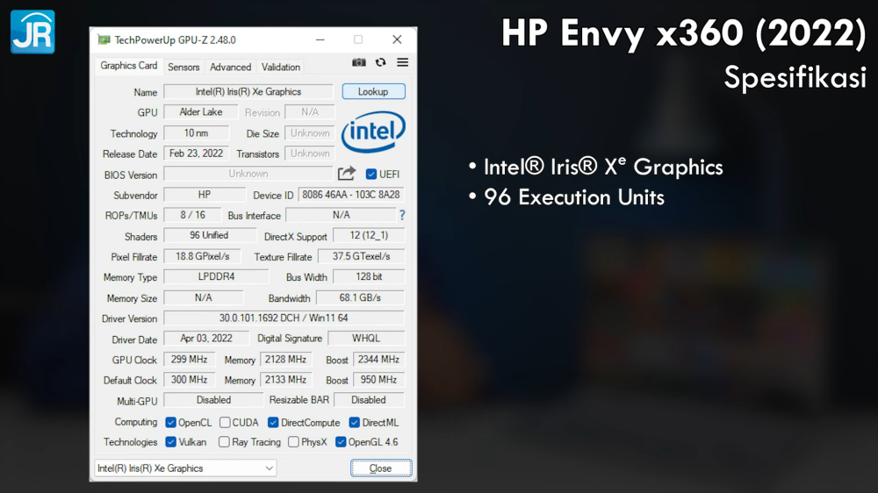878x493 pixels.
Task: Toggle the OpenGL 4.6 checkbox
Action: click(341, 442)
